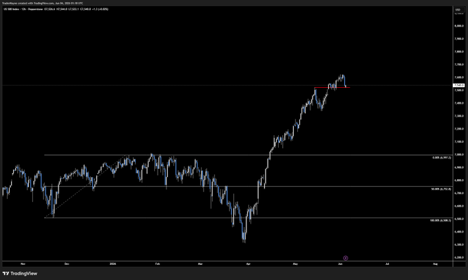Click the Feb label on time axis
This screenshot has height=280, width=468.
click(158, 264)
